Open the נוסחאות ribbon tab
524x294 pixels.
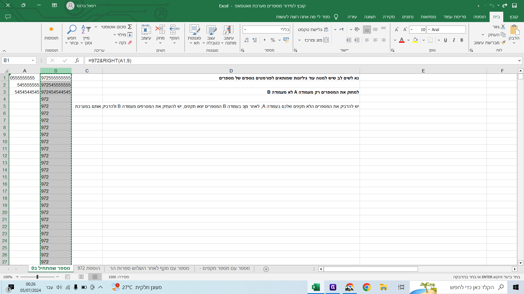coord(428,17)
